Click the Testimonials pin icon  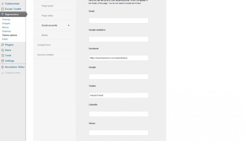tap(3, 4)
